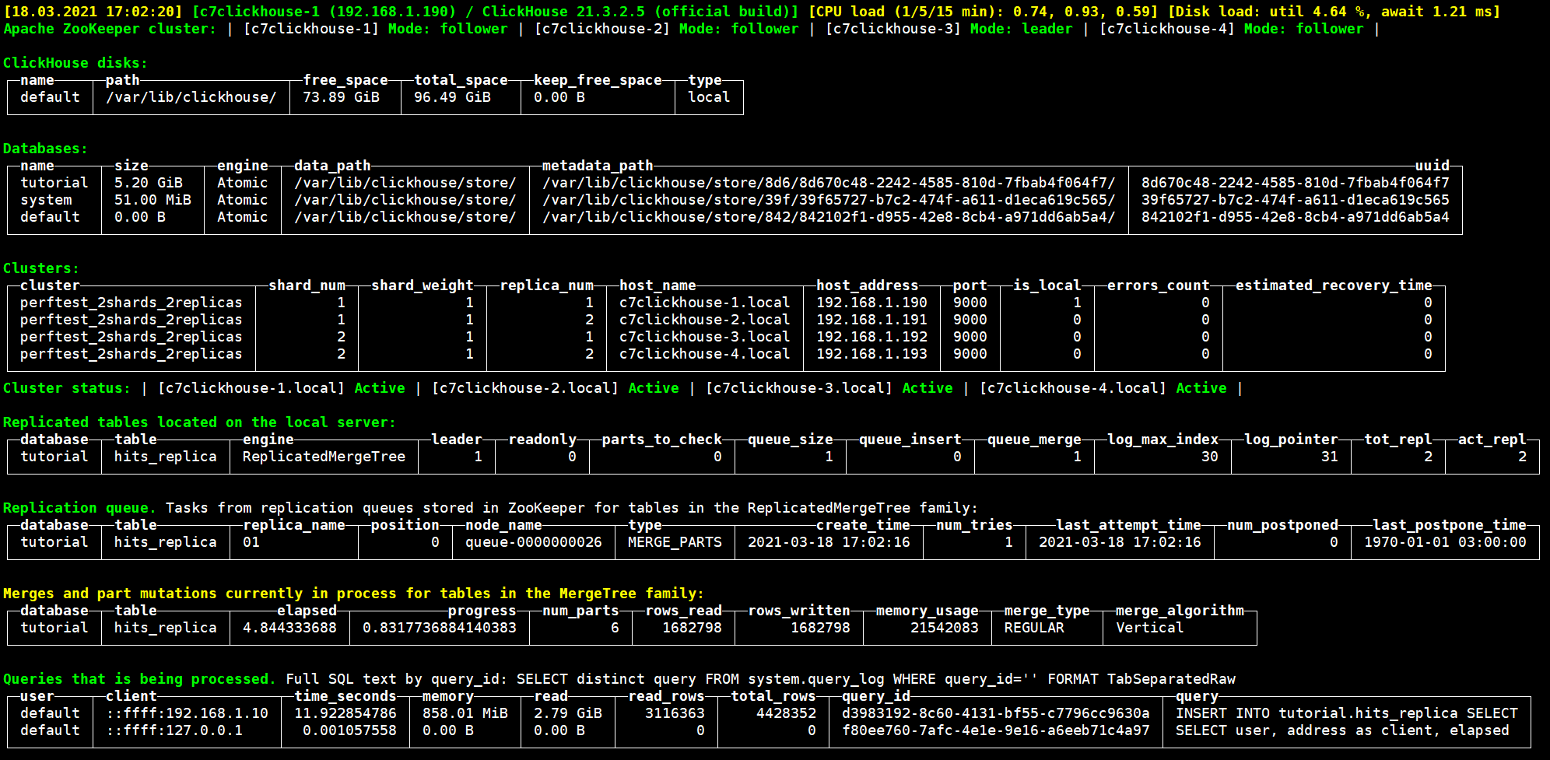Click disk type value 'local'
1550x760 pixels.
pyautogui.click(x=709, y=97)
